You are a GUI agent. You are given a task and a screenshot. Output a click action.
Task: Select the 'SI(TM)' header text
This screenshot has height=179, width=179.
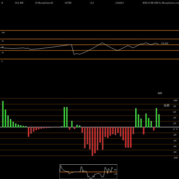pos(68,3)
